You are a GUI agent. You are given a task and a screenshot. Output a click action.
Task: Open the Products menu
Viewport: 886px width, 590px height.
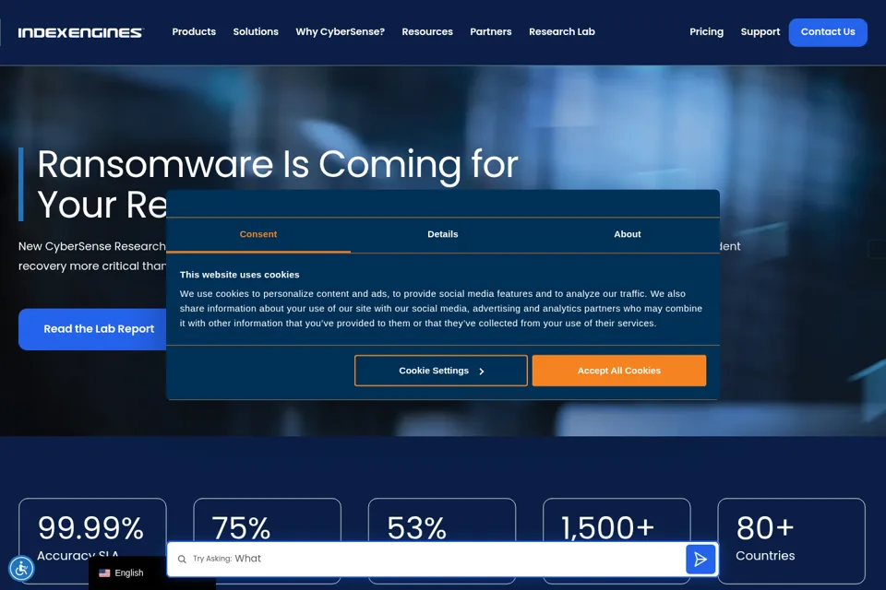coord(194,31)
